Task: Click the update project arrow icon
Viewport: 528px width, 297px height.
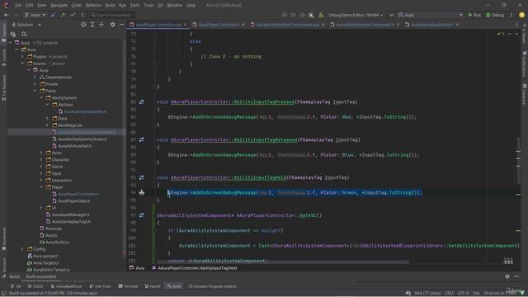Action: coord(54,15)
